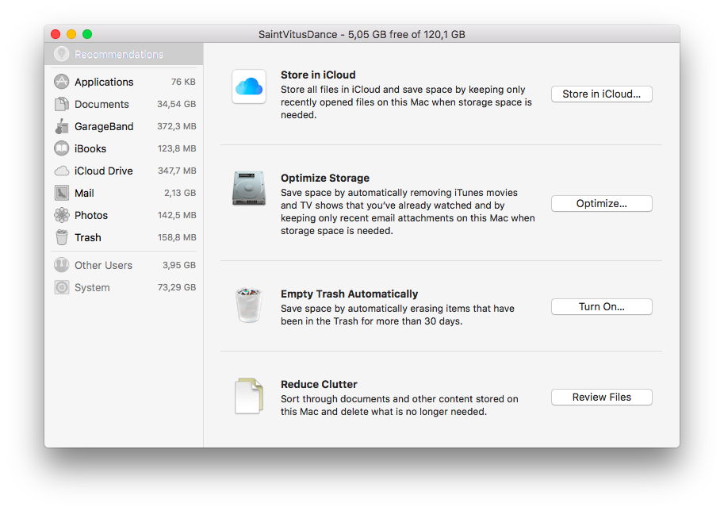Viewport: 724px width, 511px height.
Task: Click the Trash icon in the sidebar
Action: [61, 237]
